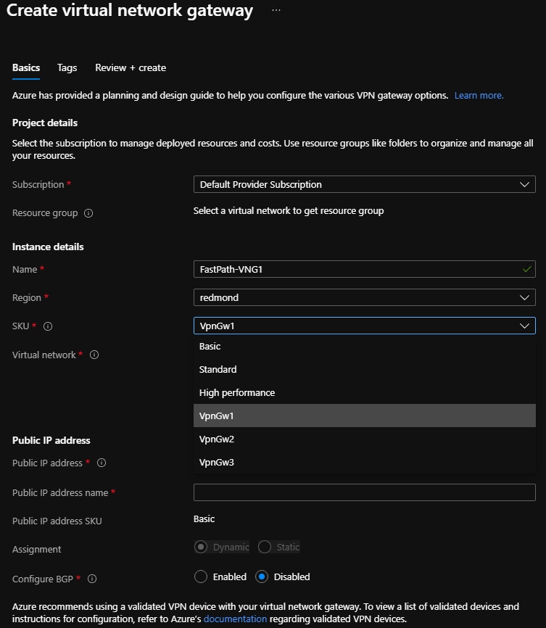Select the Basic option in the SKU dropdown
The width and height of the screenshot is (546, 628).
pos(210,346)
